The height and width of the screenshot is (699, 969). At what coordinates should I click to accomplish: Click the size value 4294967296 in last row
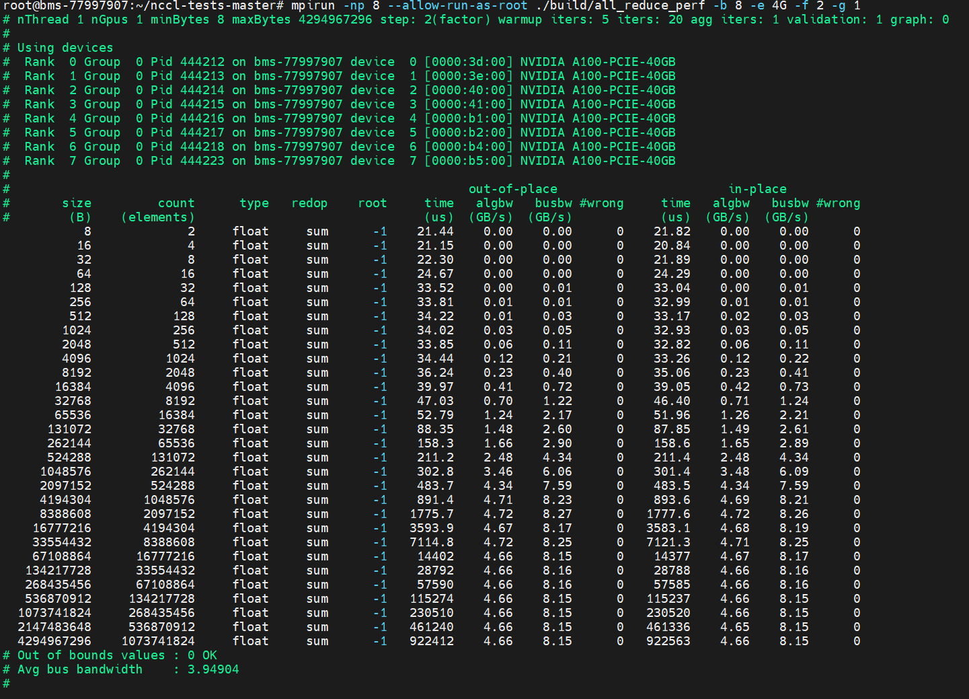tap(54, 641)
